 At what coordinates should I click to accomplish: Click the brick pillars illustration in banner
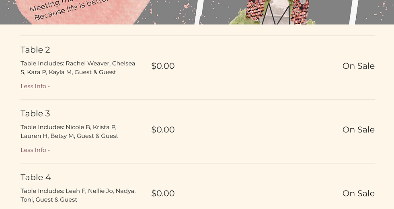coord(300,12)
